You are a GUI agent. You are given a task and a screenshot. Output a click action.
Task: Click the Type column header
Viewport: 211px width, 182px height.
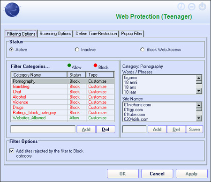[100, 75]
